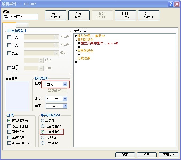Select the empty line under 失败的场合
This screenshot has height=160, width=181.
(x=79, y=54)
